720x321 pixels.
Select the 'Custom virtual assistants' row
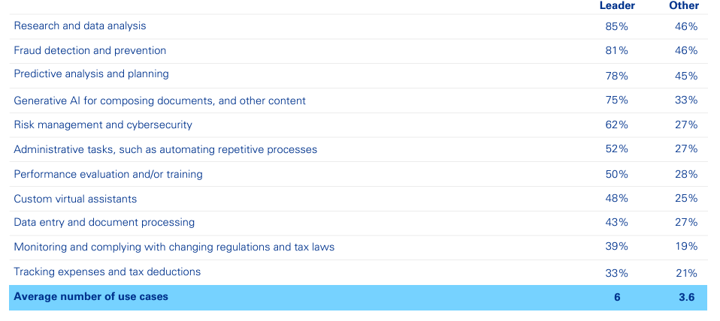coord(75,199)
